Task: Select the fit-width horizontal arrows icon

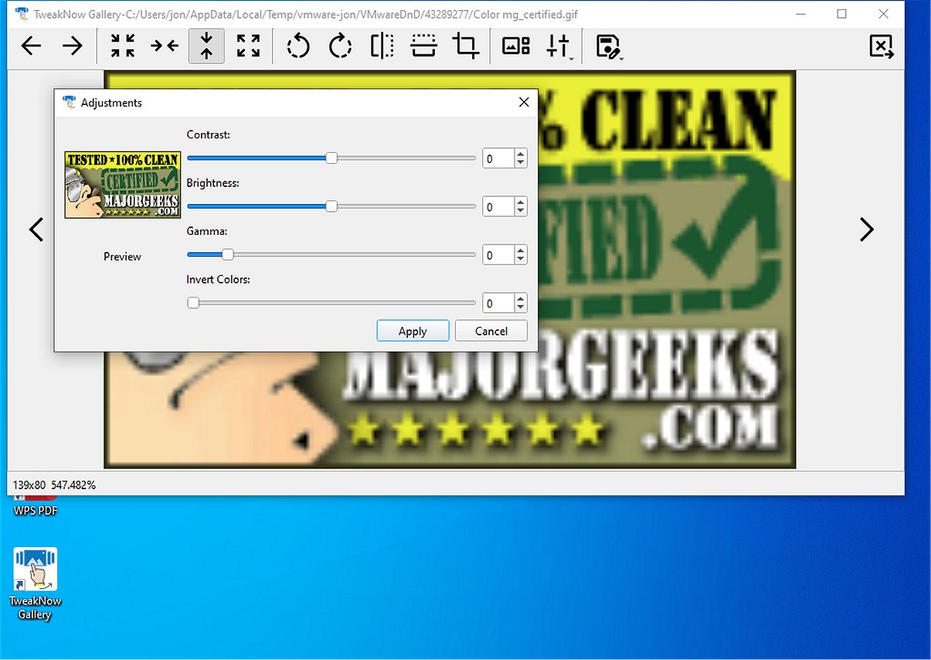Action: coord(165,46)
